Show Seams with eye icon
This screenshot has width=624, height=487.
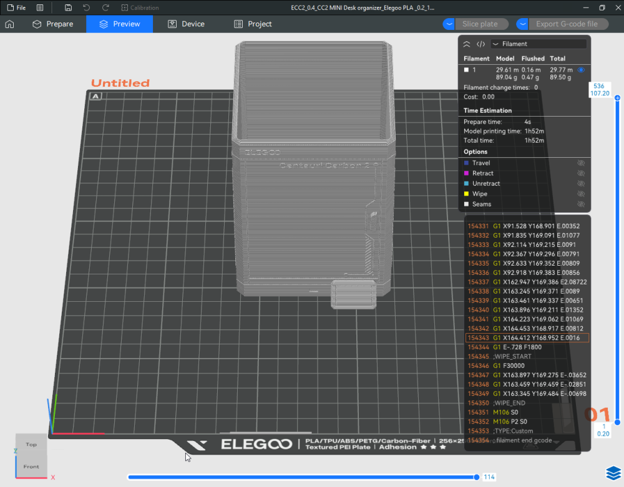click(581, 205)
